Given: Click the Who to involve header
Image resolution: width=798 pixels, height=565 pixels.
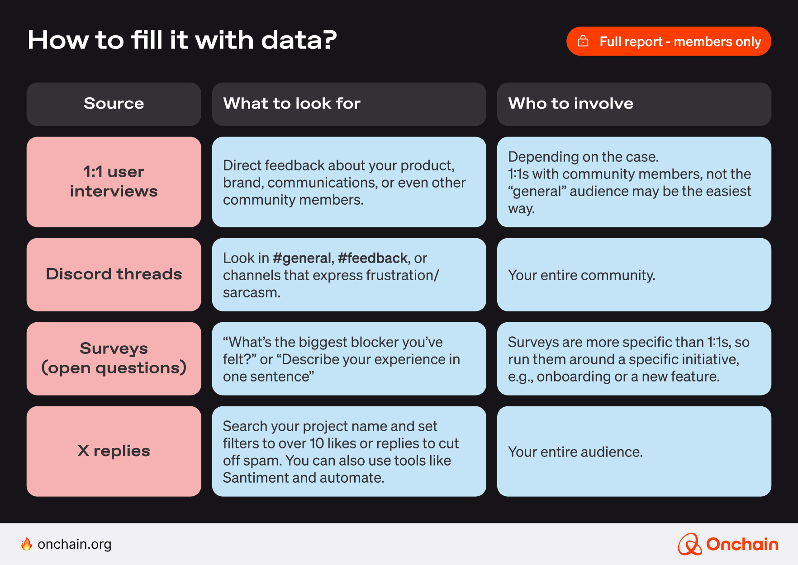Looking at the screenshot, I should coord(634,104).
